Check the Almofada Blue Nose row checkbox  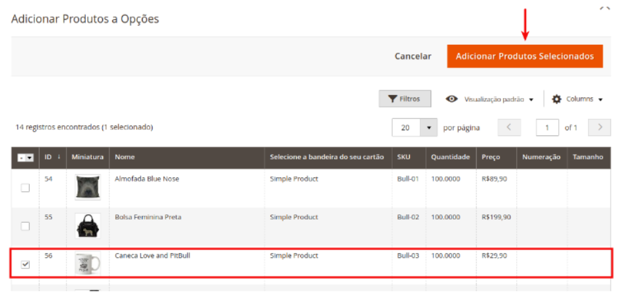(25, 188)
